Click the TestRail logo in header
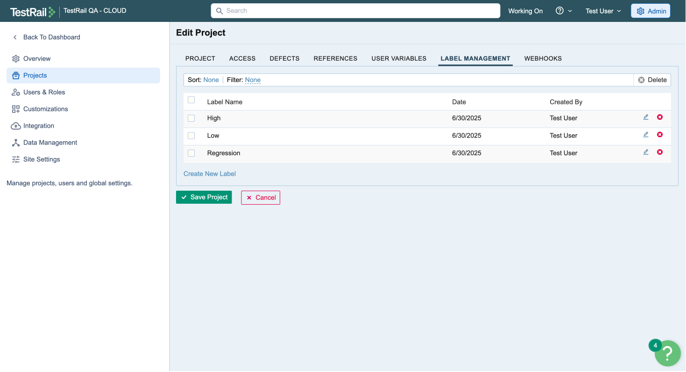 pyautogui.click(x=32, y=11)
